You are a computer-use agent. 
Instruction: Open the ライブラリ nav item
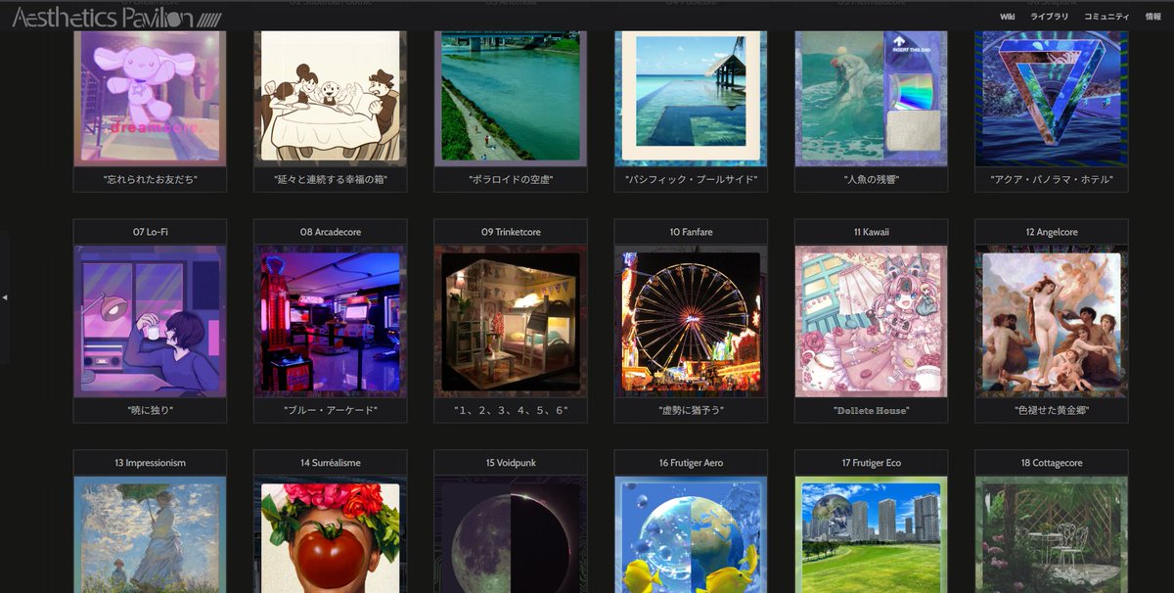[1050, 17]
